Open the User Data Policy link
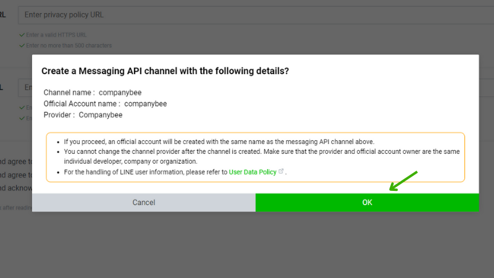The height and width of the screenshot is (278, 494). click(253, 172)
